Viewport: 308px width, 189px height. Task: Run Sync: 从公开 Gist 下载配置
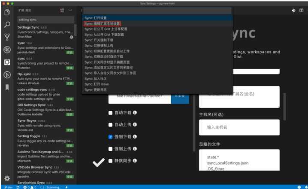tap(157, 35)
